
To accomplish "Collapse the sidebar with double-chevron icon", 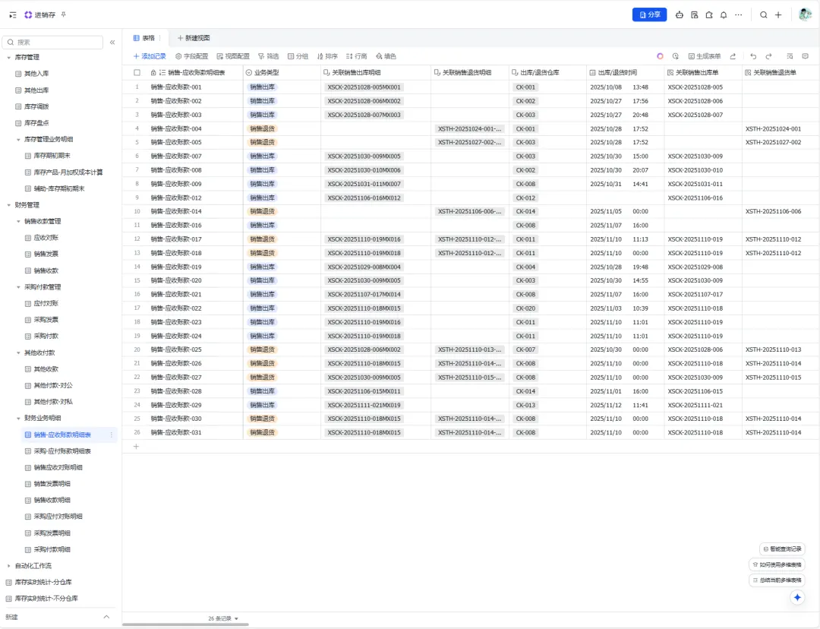I will click(112, 43).
